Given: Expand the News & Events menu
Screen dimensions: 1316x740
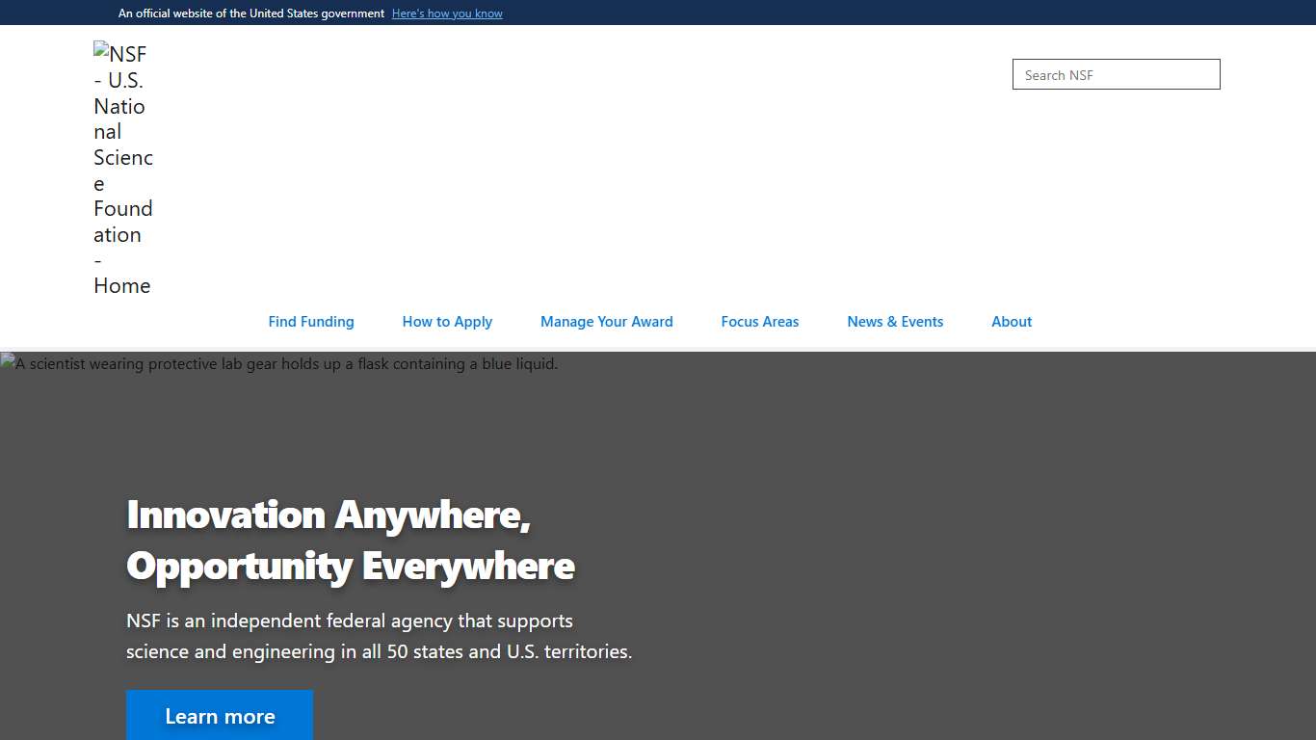Looking at the screenshot, I should pyautogui.click(x=895, y=322).
